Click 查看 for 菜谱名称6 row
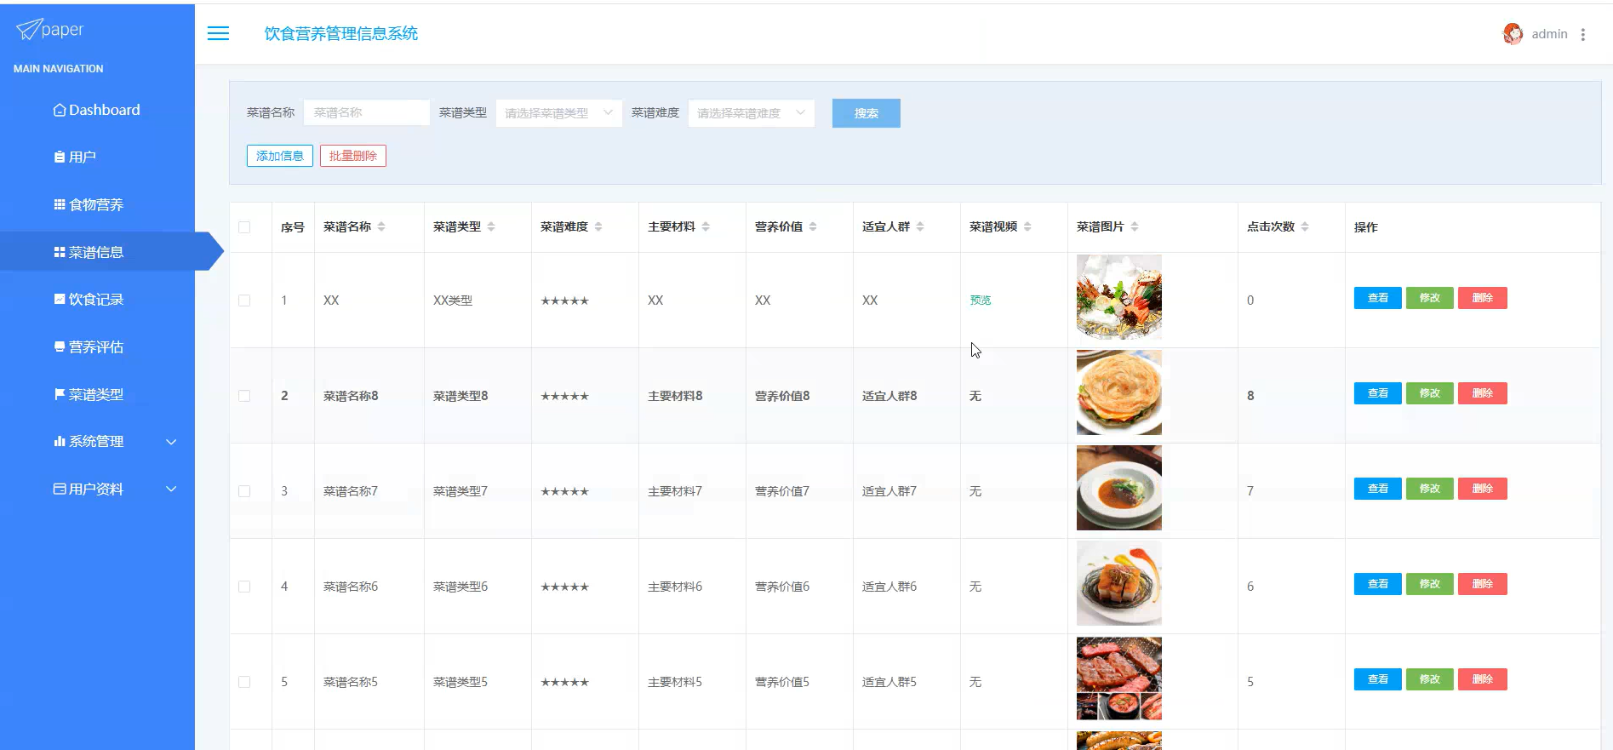 (x=1377, y=584)
